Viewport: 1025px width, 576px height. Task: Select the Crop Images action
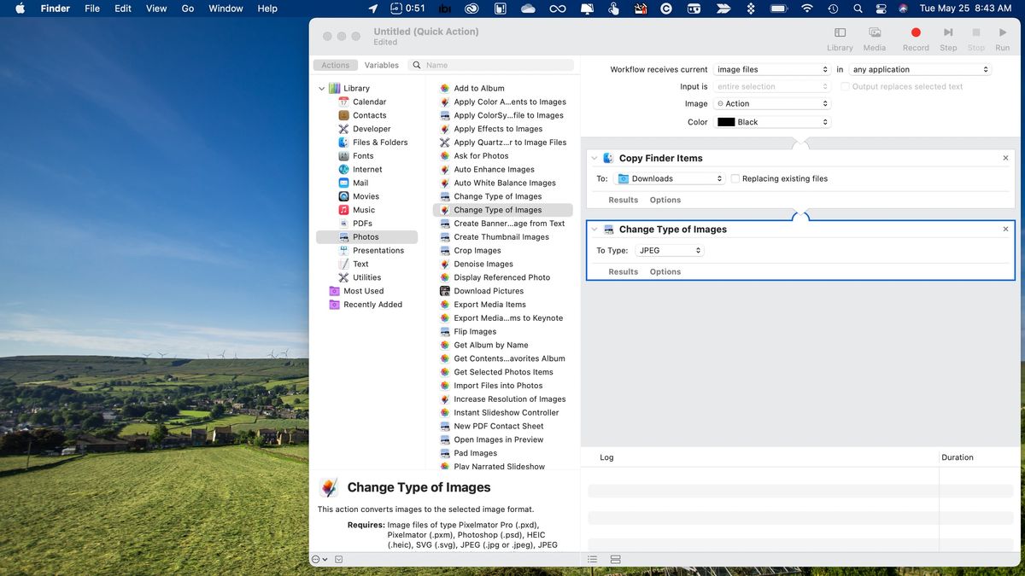click(477, 251)
